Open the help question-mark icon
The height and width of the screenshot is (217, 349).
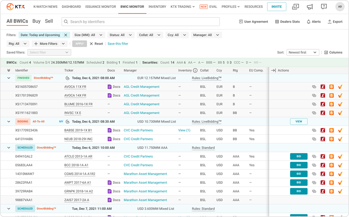(324, 7)
